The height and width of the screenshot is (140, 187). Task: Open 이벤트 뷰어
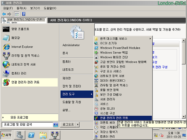point(106,123)
